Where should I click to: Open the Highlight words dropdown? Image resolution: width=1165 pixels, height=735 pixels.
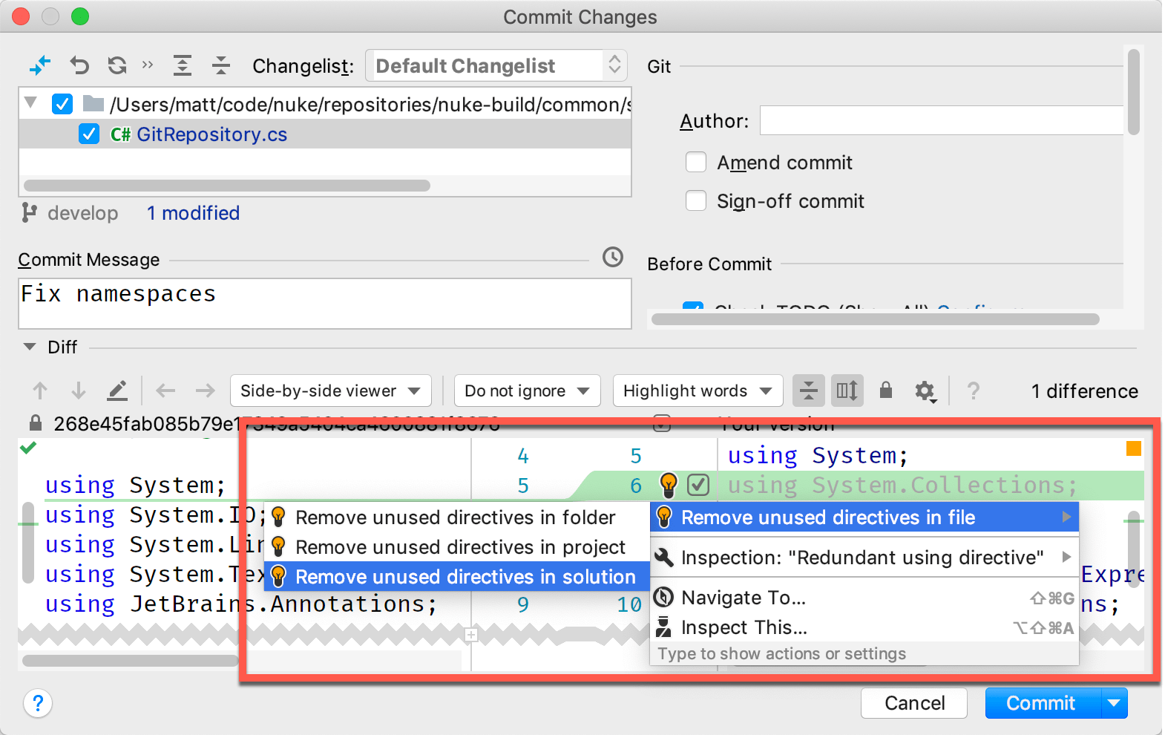698,391
